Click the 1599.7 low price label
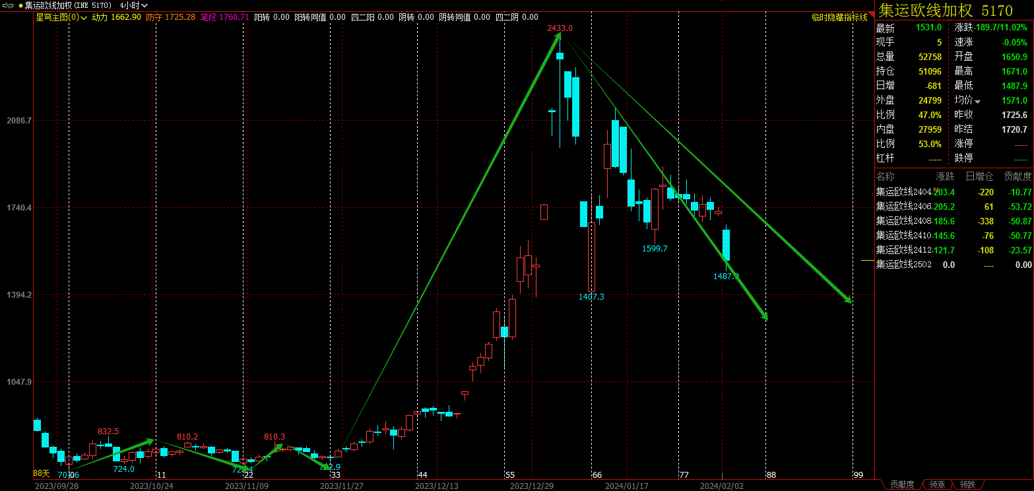The image size is (1034, 491). (655, 249)
